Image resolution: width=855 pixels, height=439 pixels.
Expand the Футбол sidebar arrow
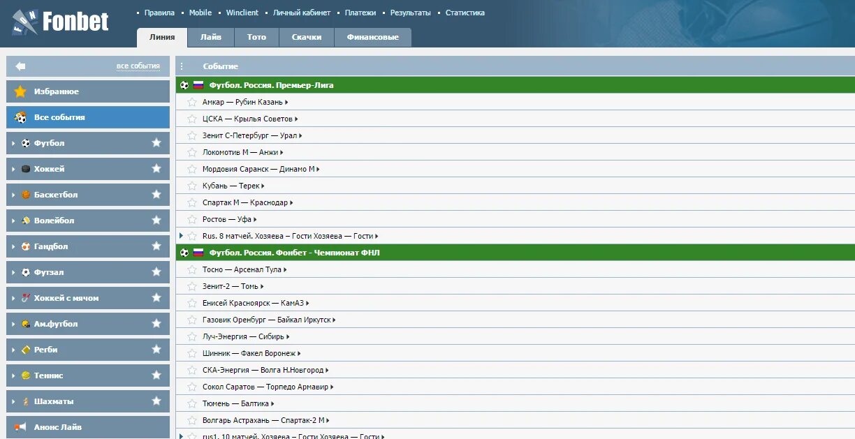pyautogui.click(x=13, y=143)
